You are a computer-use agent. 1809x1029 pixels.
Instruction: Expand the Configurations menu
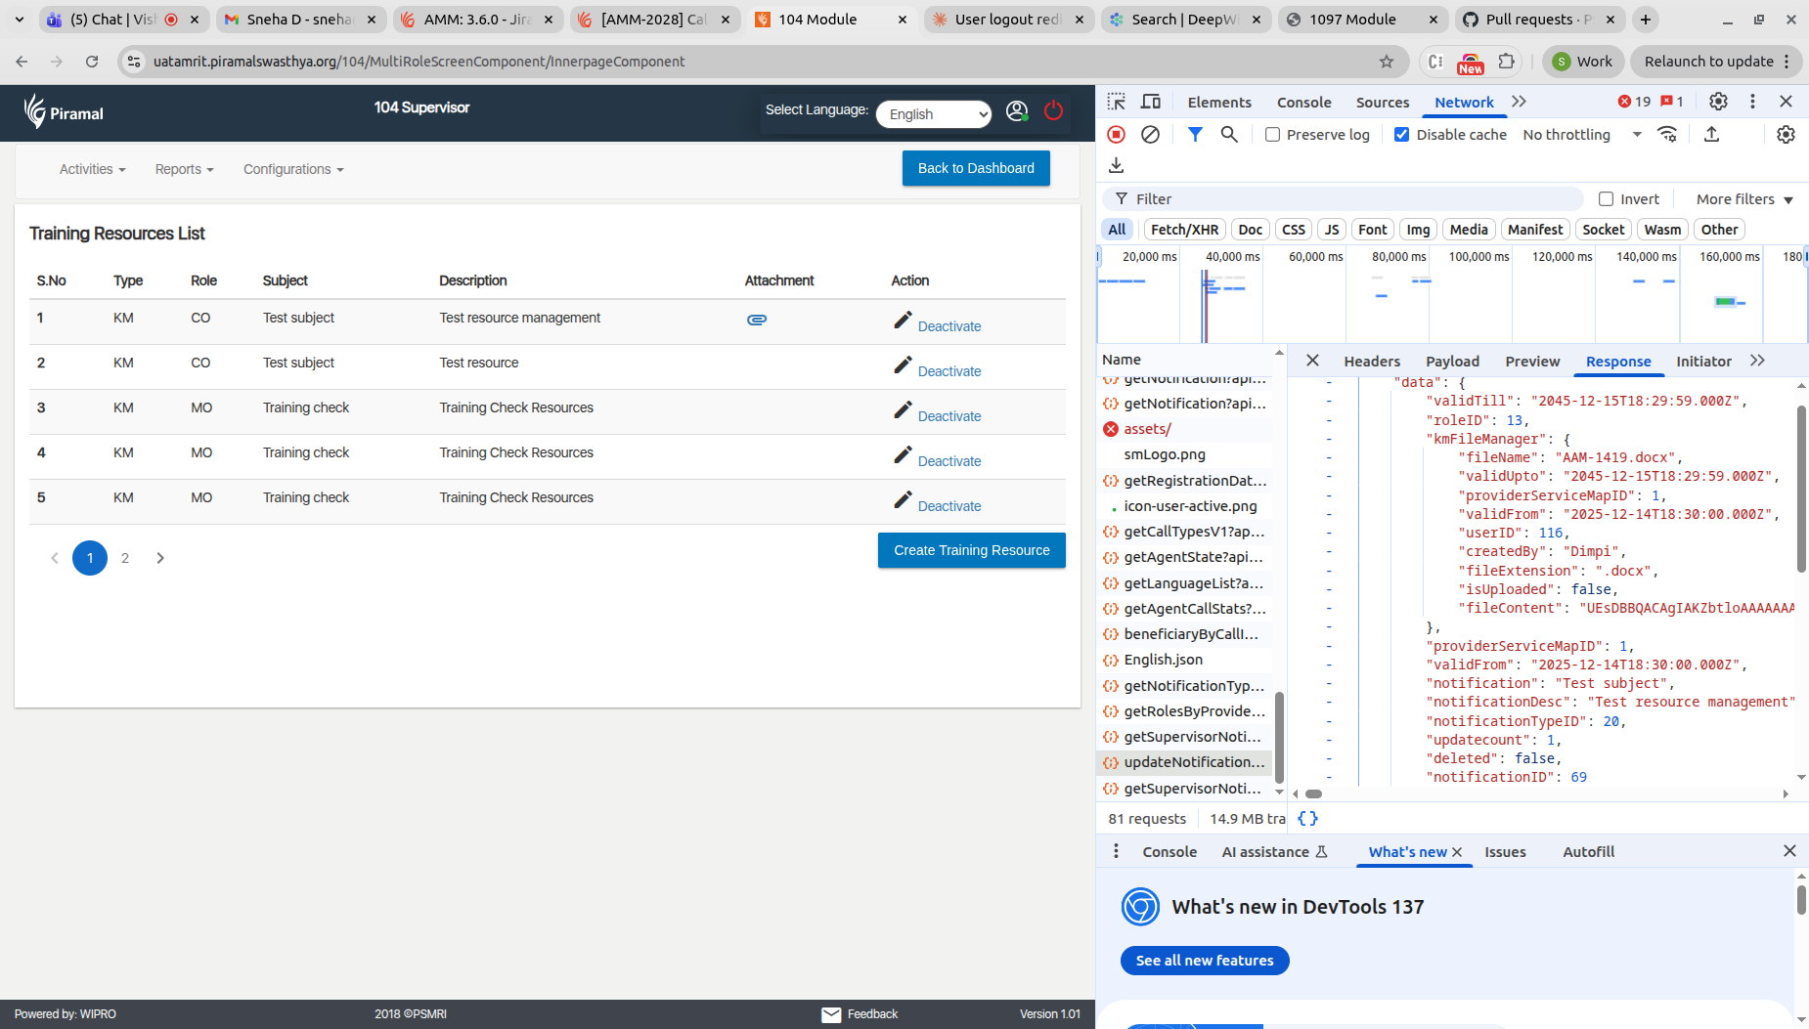click(x=293, y=169)
